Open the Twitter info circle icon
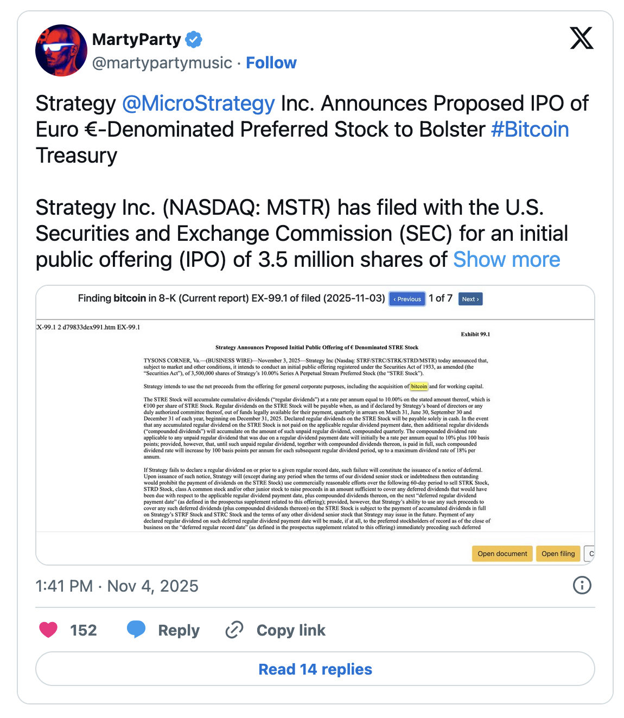Screen dimensions: 624x718 582,585
